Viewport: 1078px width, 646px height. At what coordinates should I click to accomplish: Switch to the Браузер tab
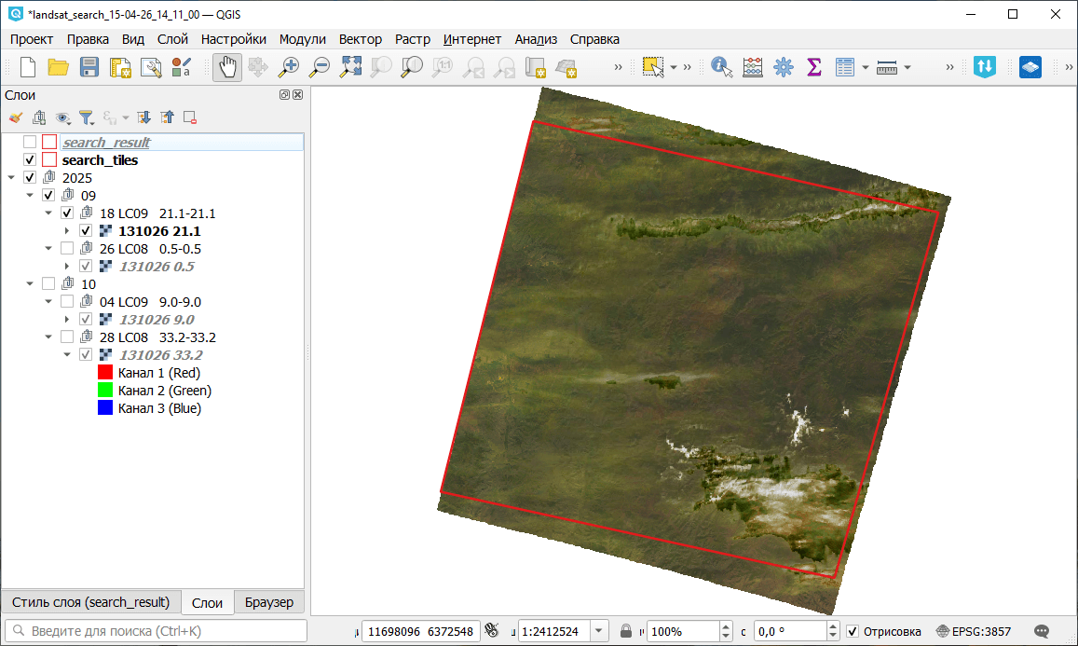269,602
